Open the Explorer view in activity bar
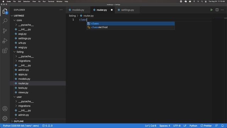Viewport: 227px width, 128px height. tap(5, 11)
